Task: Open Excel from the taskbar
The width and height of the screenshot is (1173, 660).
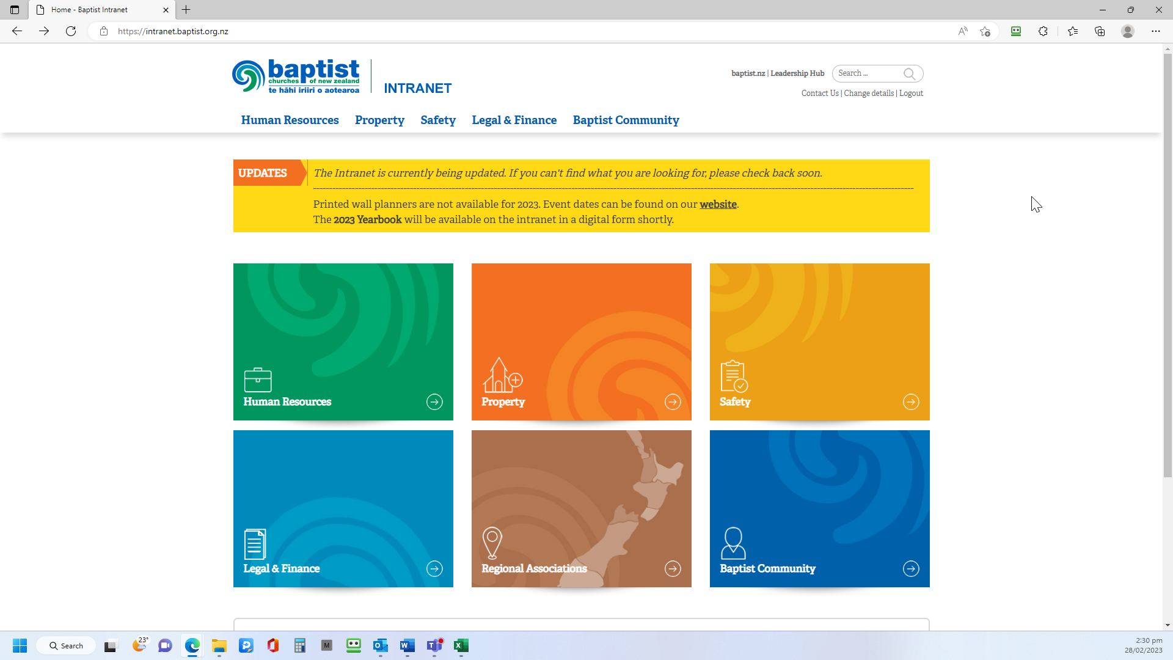Action: [461, 646]
